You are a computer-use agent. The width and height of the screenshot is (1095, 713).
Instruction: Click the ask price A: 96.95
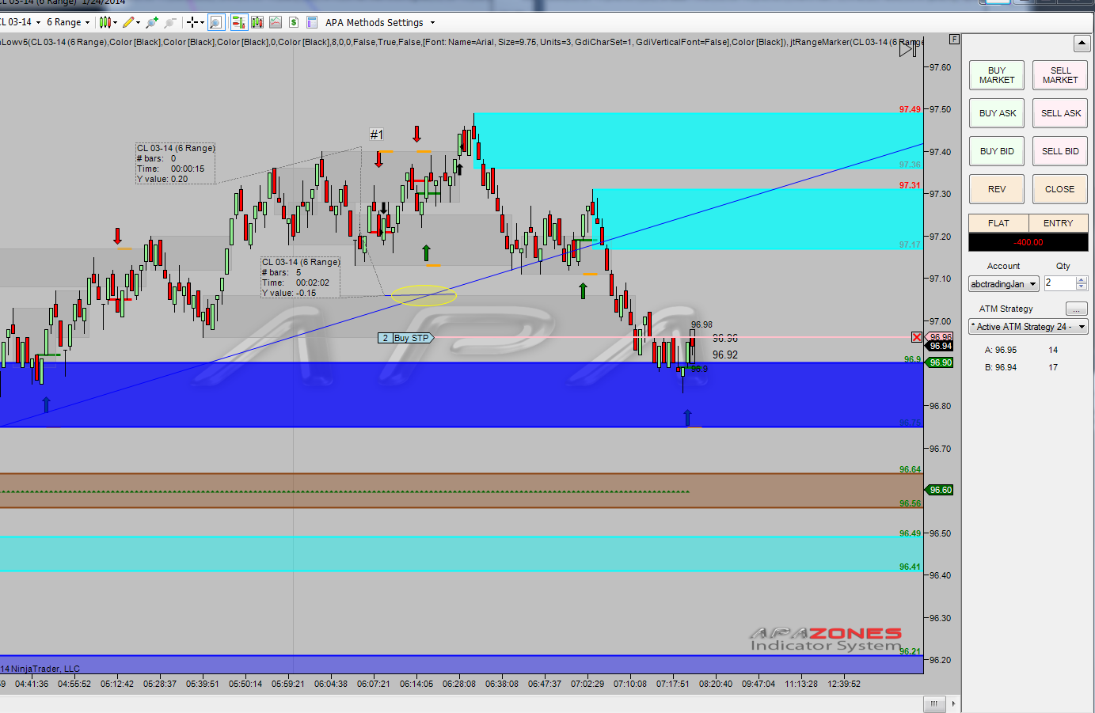(x=1001, y=350)
